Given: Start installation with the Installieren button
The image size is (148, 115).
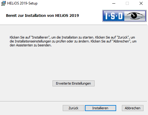Looking at the screenshot, I should tap(101, 108).
